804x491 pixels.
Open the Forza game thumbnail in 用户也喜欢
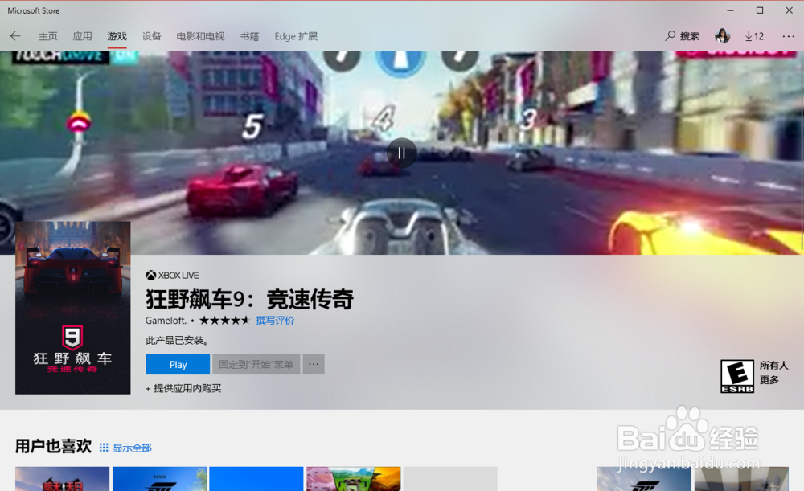[x=159, y=479]
